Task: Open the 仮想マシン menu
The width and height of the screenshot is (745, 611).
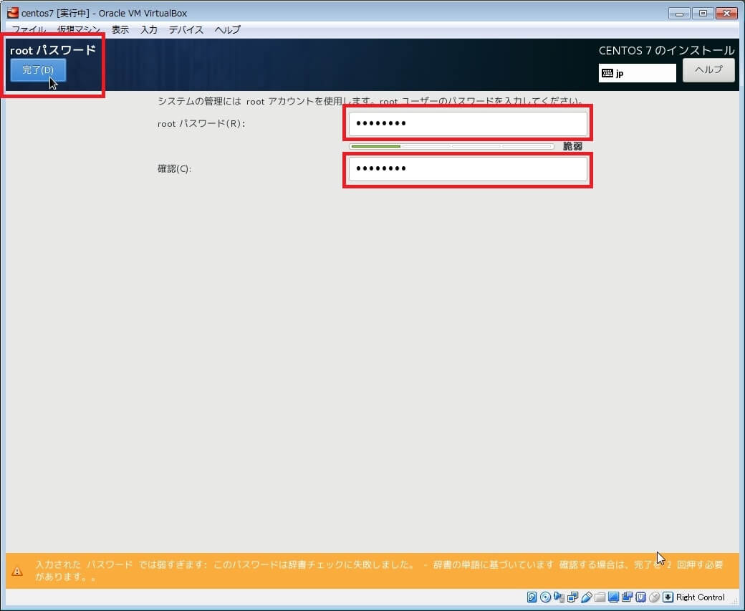Action: click(x=79, y=30)
